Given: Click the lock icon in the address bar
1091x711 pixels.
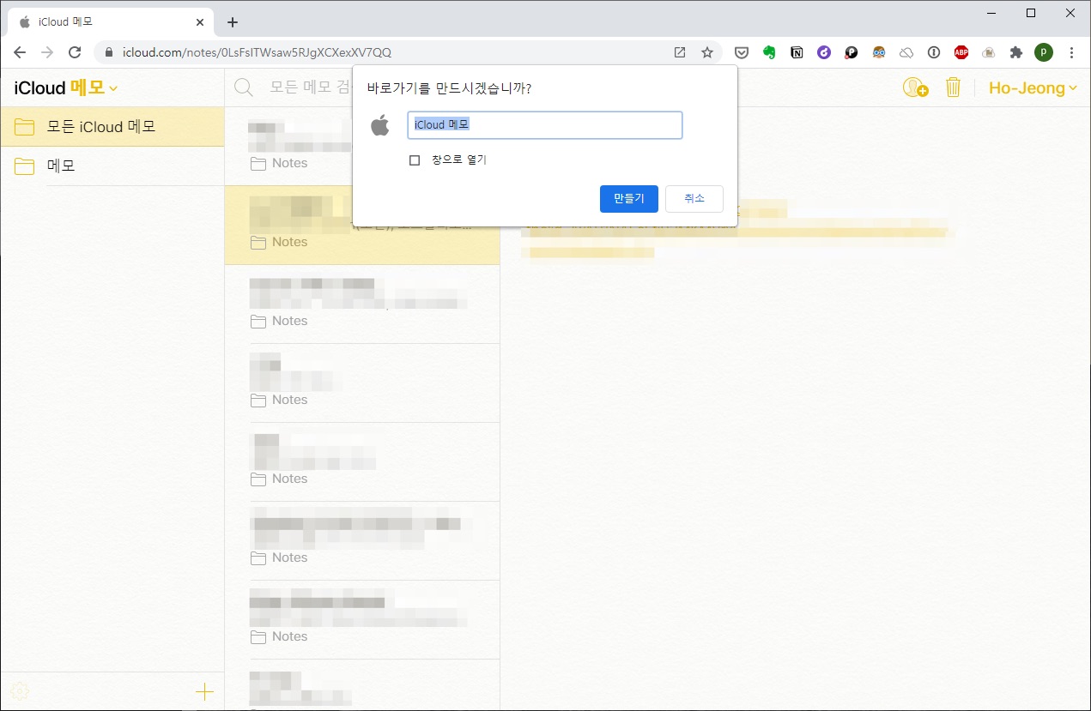Looking at the screenshot, I should pos(109,52).
